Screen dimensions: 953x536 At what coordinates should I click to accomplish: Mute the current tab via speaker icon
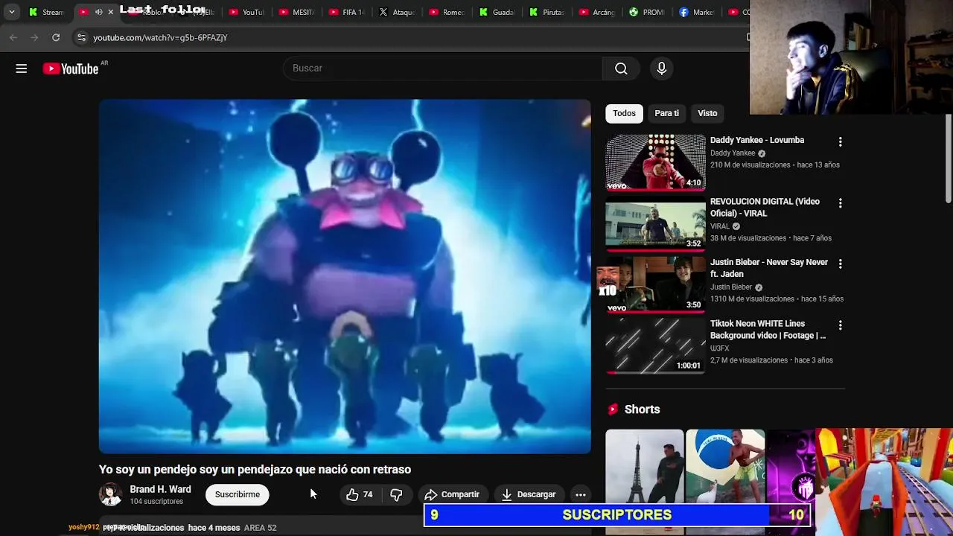[98, 12]
